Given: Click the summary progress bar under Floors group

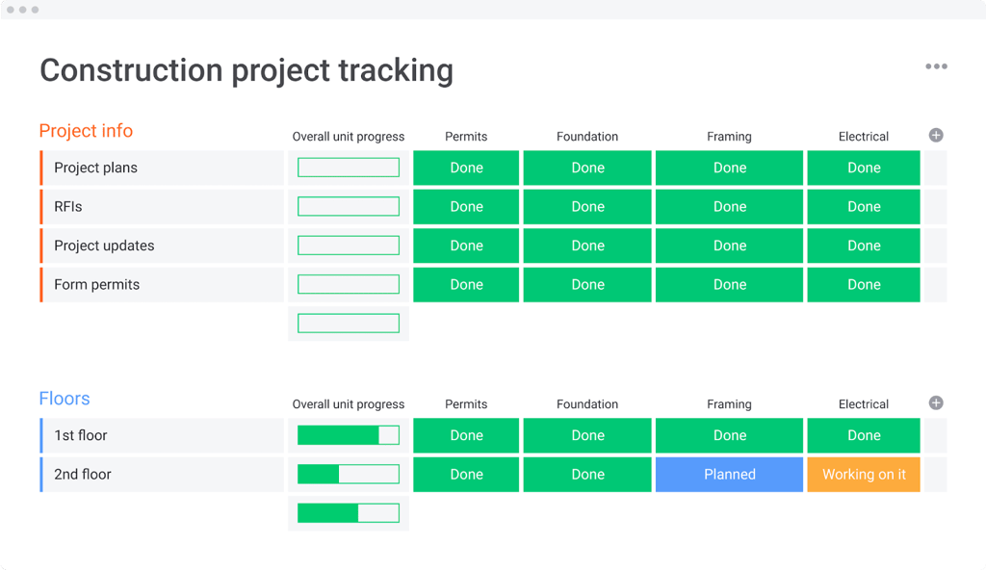Looking at the screenshot, I should click(348, 512).
